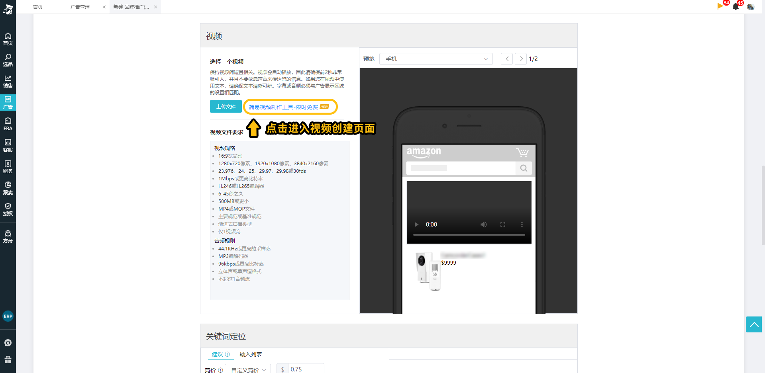Open the 跟卖 sidebar icon

pos(8,188)
